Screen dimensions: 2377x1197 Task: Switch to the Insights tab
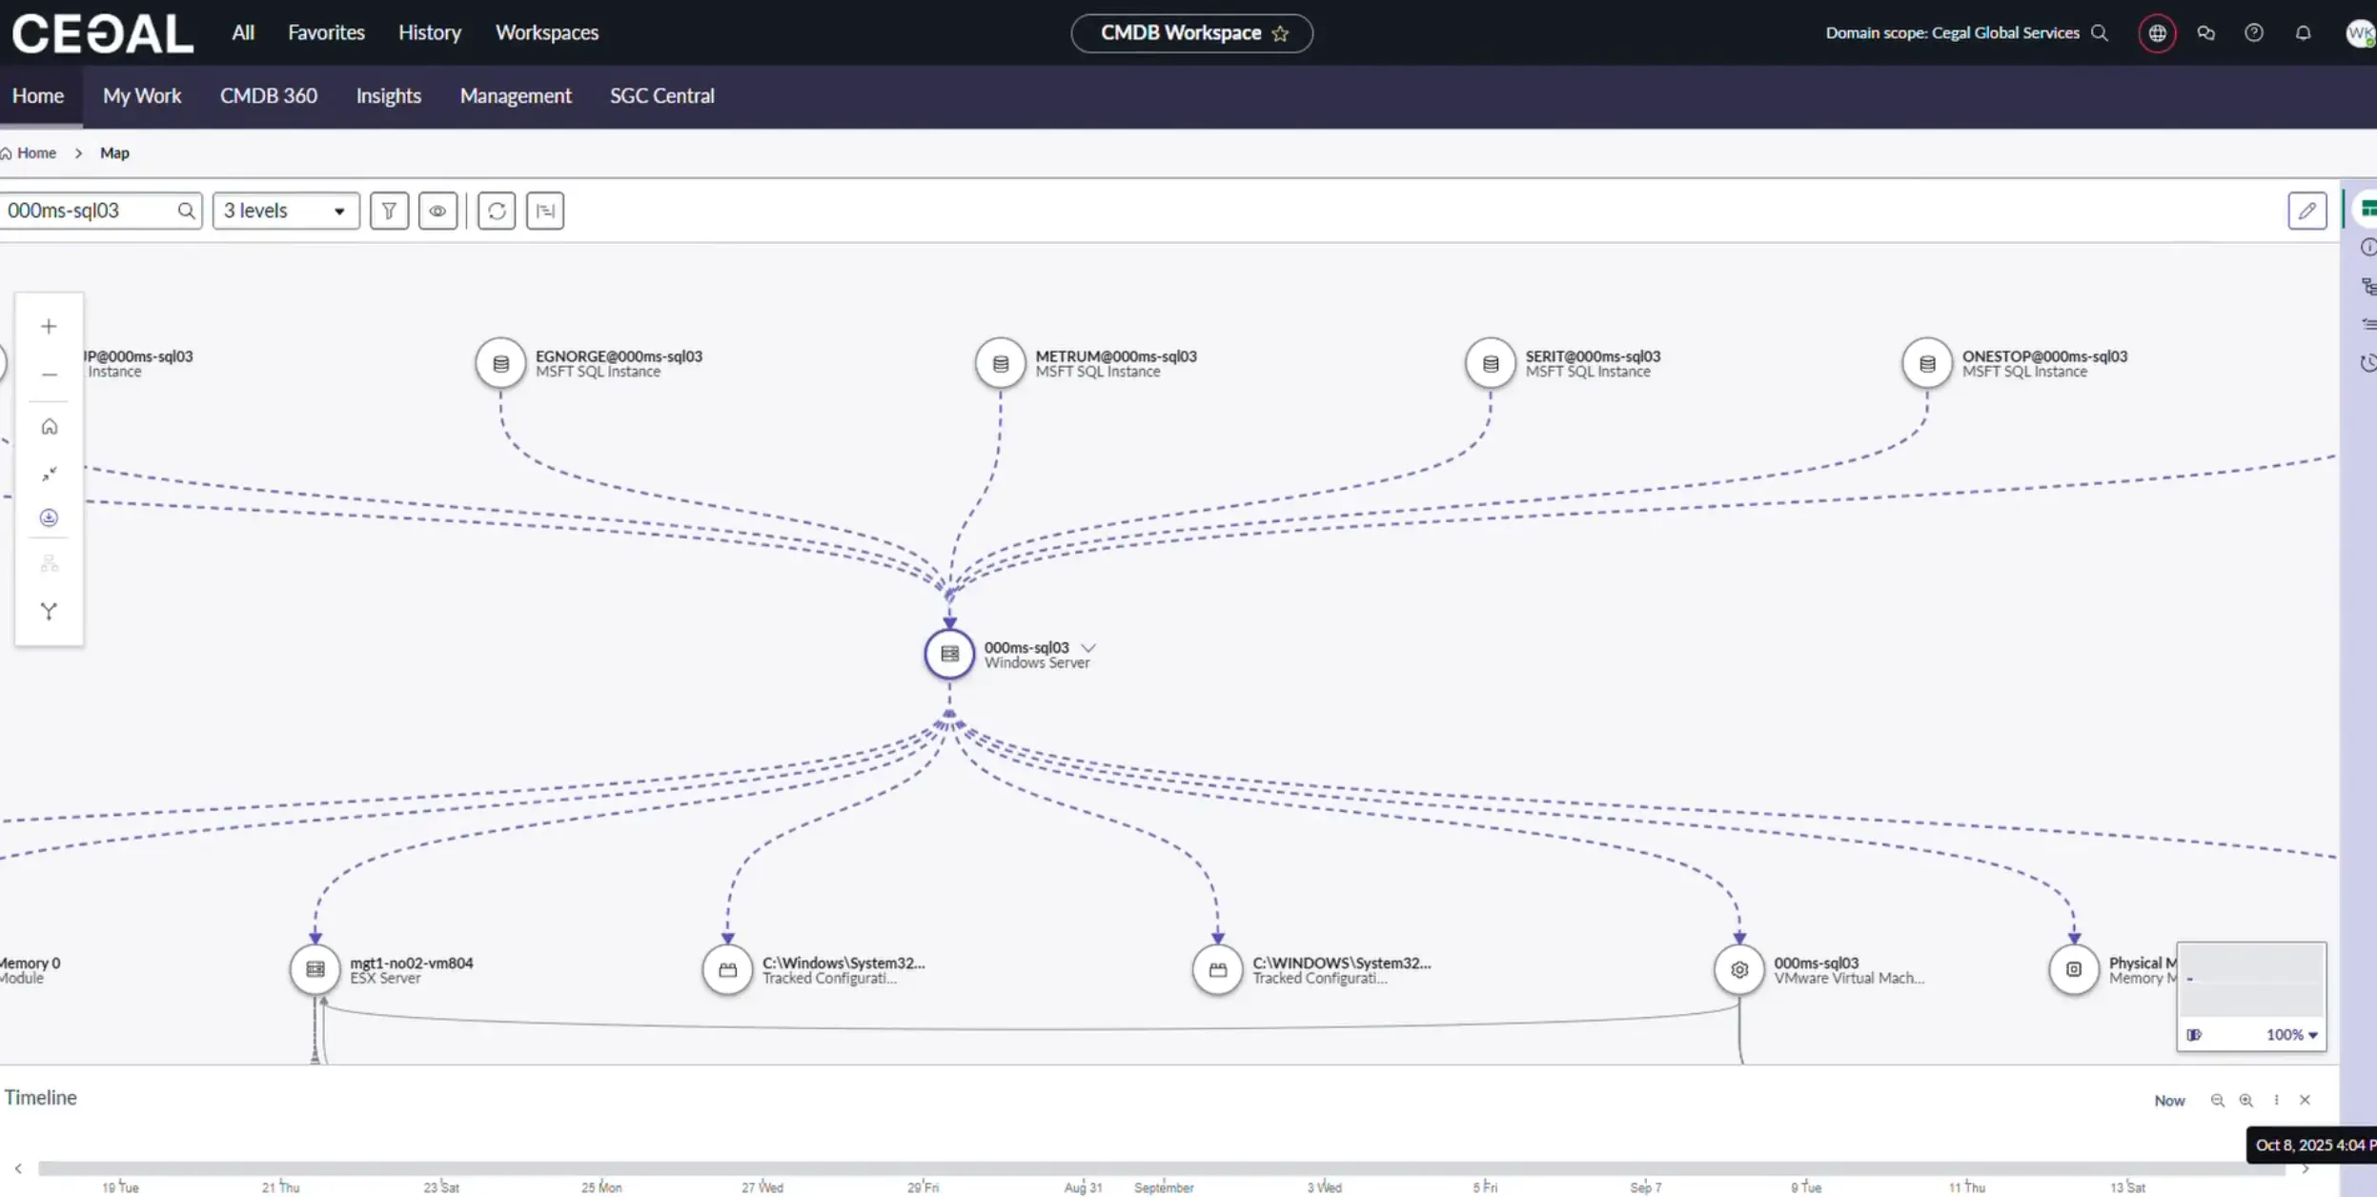(x=388, y=96)
